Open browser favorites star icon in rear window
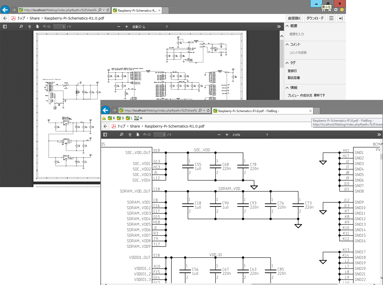This screenshot has height=285, width=383. point(330,10)
